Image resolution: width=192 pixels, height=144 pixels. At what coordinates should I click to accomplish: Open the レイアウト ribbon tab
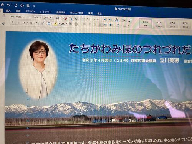46,12
